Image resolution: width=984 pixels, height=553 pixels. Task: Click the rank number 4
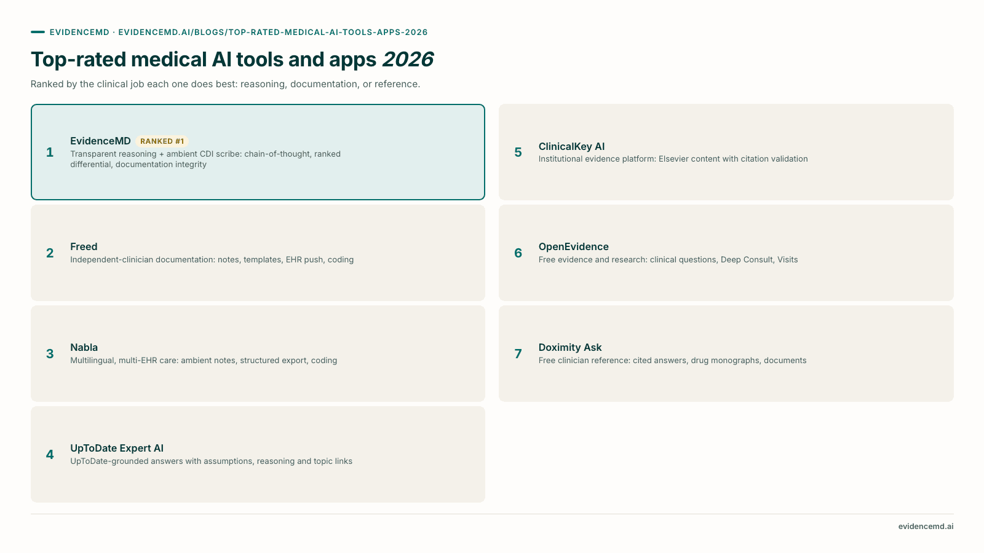tap(50, 455)
